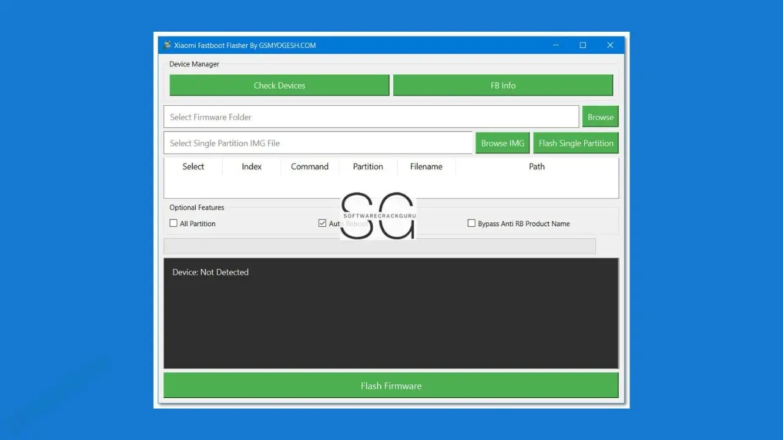Viewport: 783px width, 440px height.
Task: Click the Index column header
Action: 251,166
